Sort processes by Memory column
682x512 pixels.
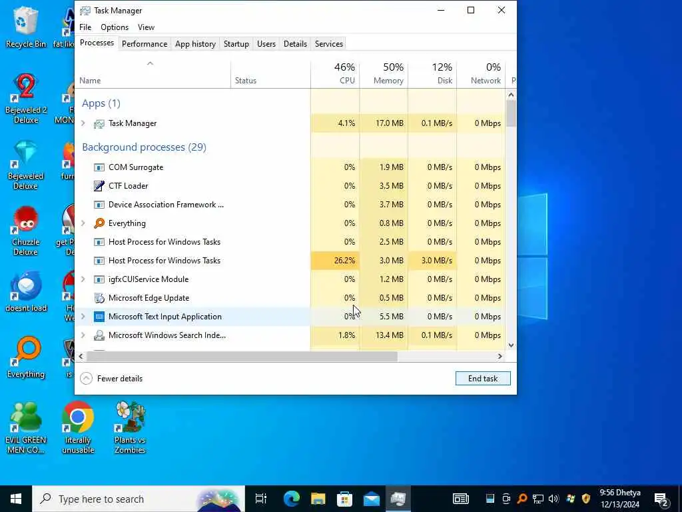coord(384,73)
